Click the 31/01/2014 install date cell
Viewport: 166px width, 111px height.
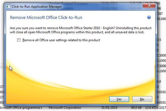pos(109,108)
